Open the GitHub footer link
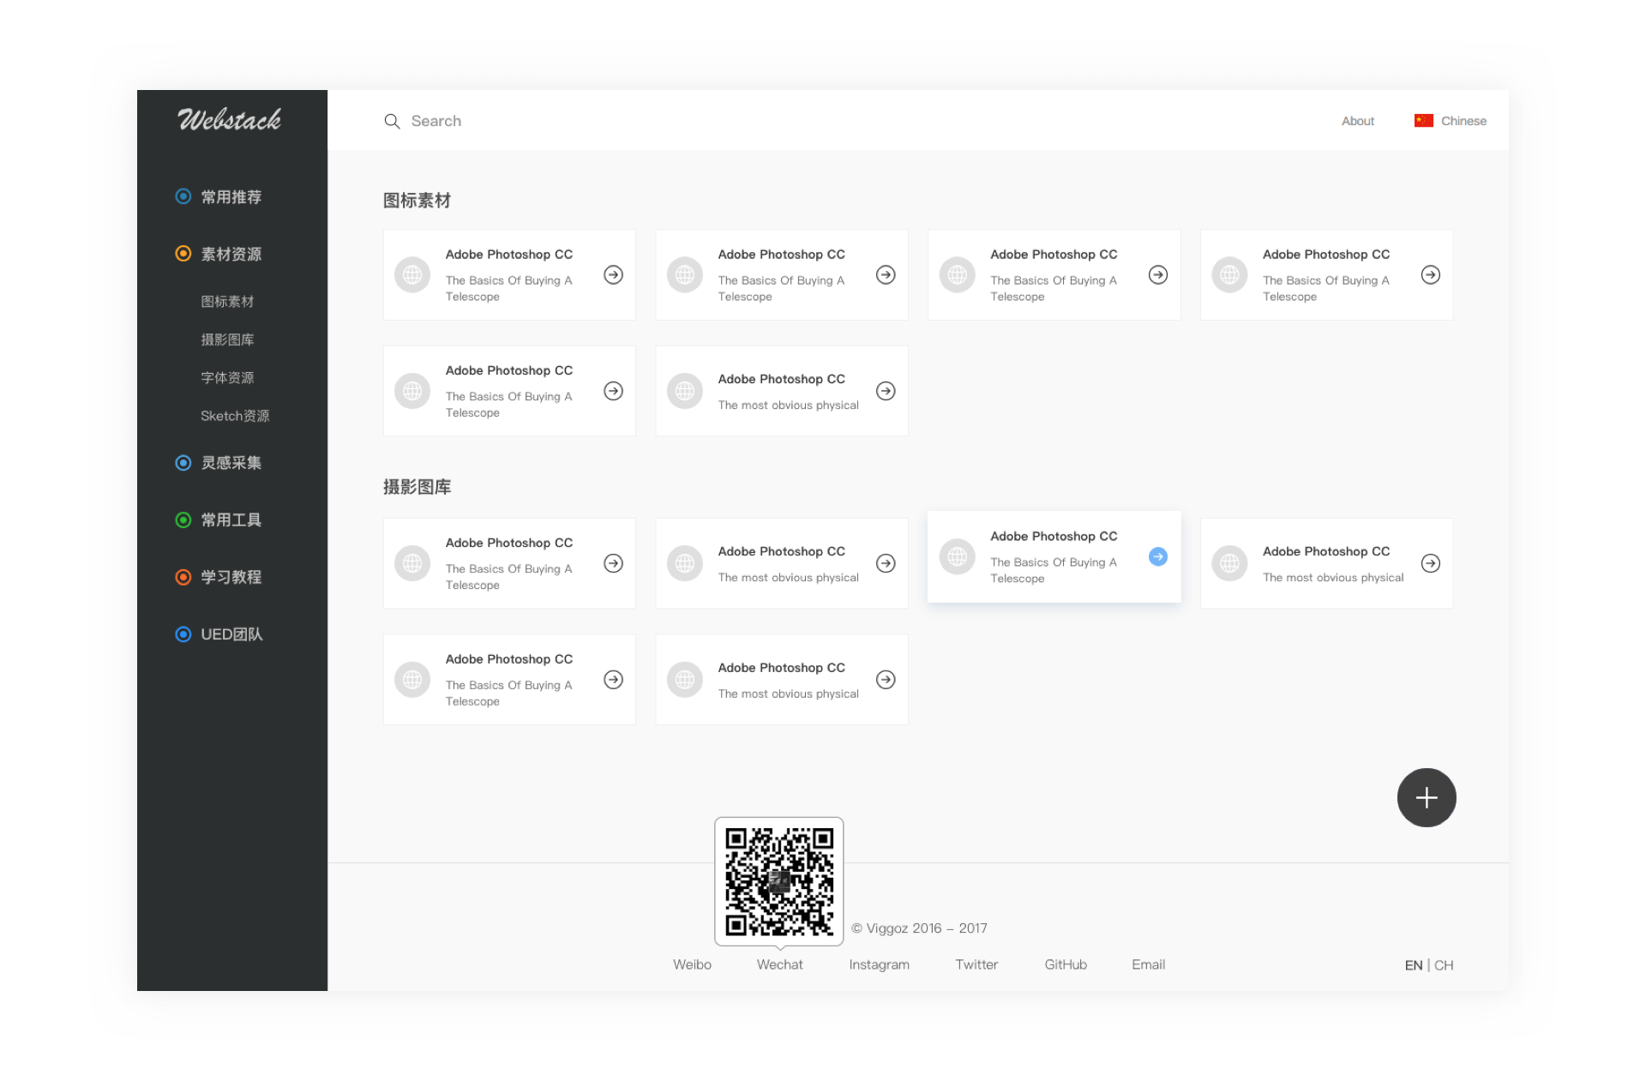 point(1066,964)
